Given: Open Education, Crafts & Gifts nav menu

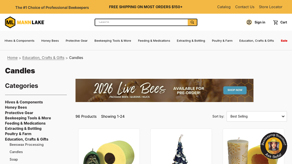Looking at the screenshot, I should (257, 40).
